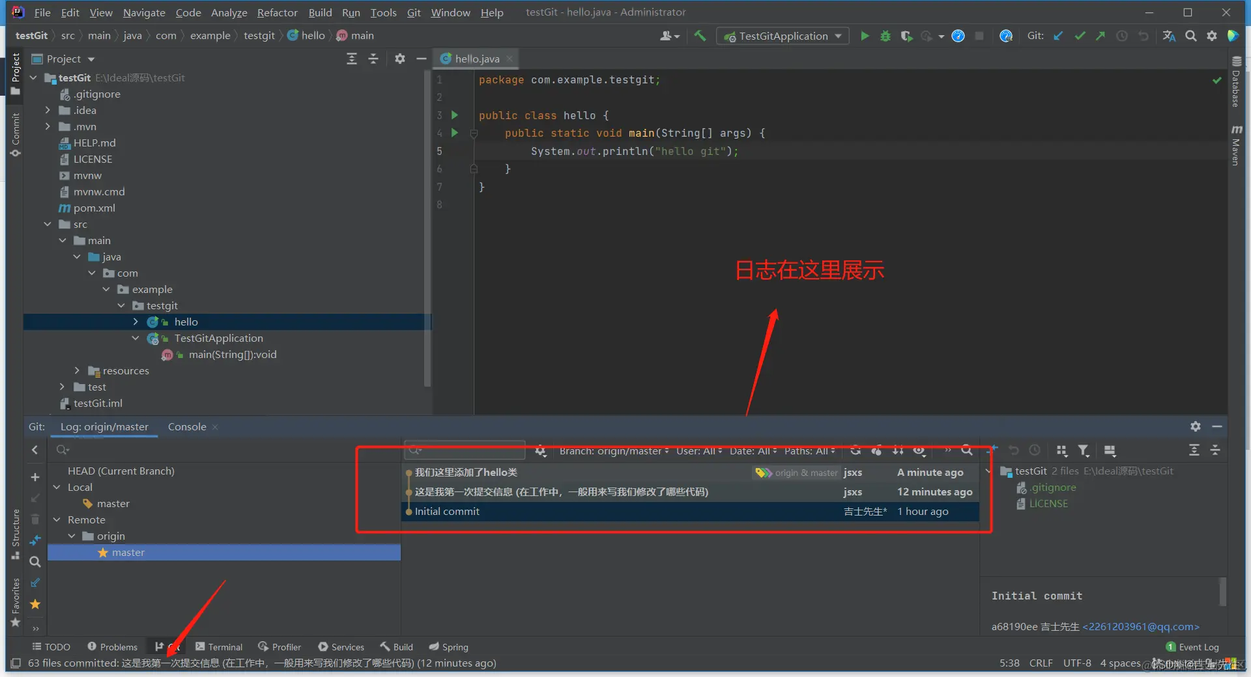Collapse all in the Project tree
Viewport: 1251px width, 677px height.
point(373,59)
